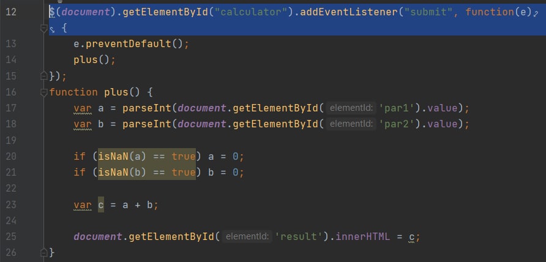Click the b = 0 assignment on line 21
The width and height of the screenshot is (546, 262).
tap(223, 173)
